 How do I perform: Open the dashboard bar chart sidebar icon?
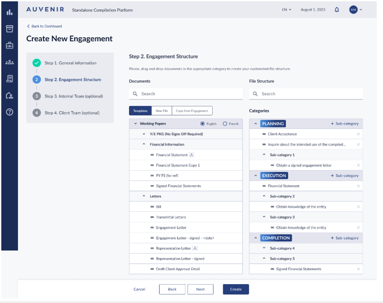coord(9,12)
